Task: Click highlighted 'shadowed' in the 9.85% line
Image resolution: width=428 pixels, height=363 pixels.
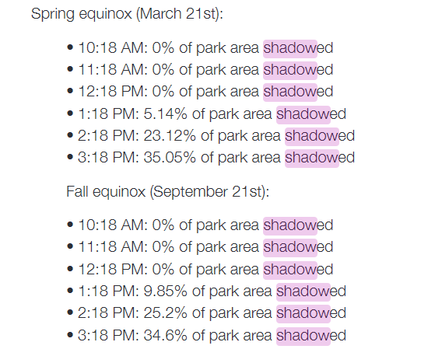Action: point(311,291)
